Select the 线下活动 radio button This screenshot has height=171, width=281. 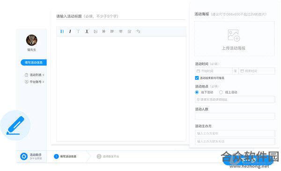point(197,92)
